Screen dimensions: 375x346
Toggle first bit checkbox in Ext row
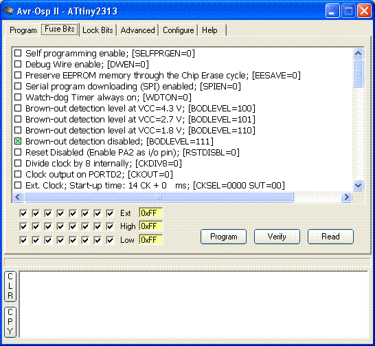click(x=23, y=213)
